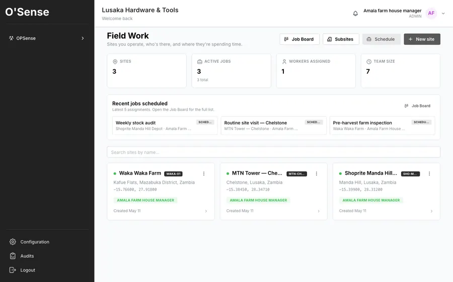453x282 pixels.
Task: Open the MTN Tower — Che... site card
Action: (274, 192)
